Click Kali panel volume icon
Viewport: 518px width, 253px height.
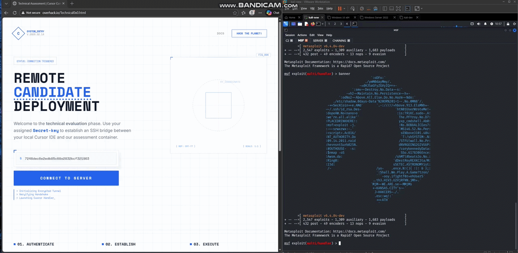479,24
